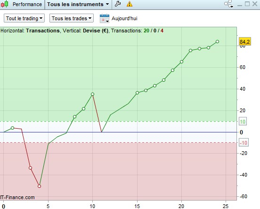This screenshot has width=260, height=209.
Task: Click the candlestick Performance icon
Action: tap(5, 4)
